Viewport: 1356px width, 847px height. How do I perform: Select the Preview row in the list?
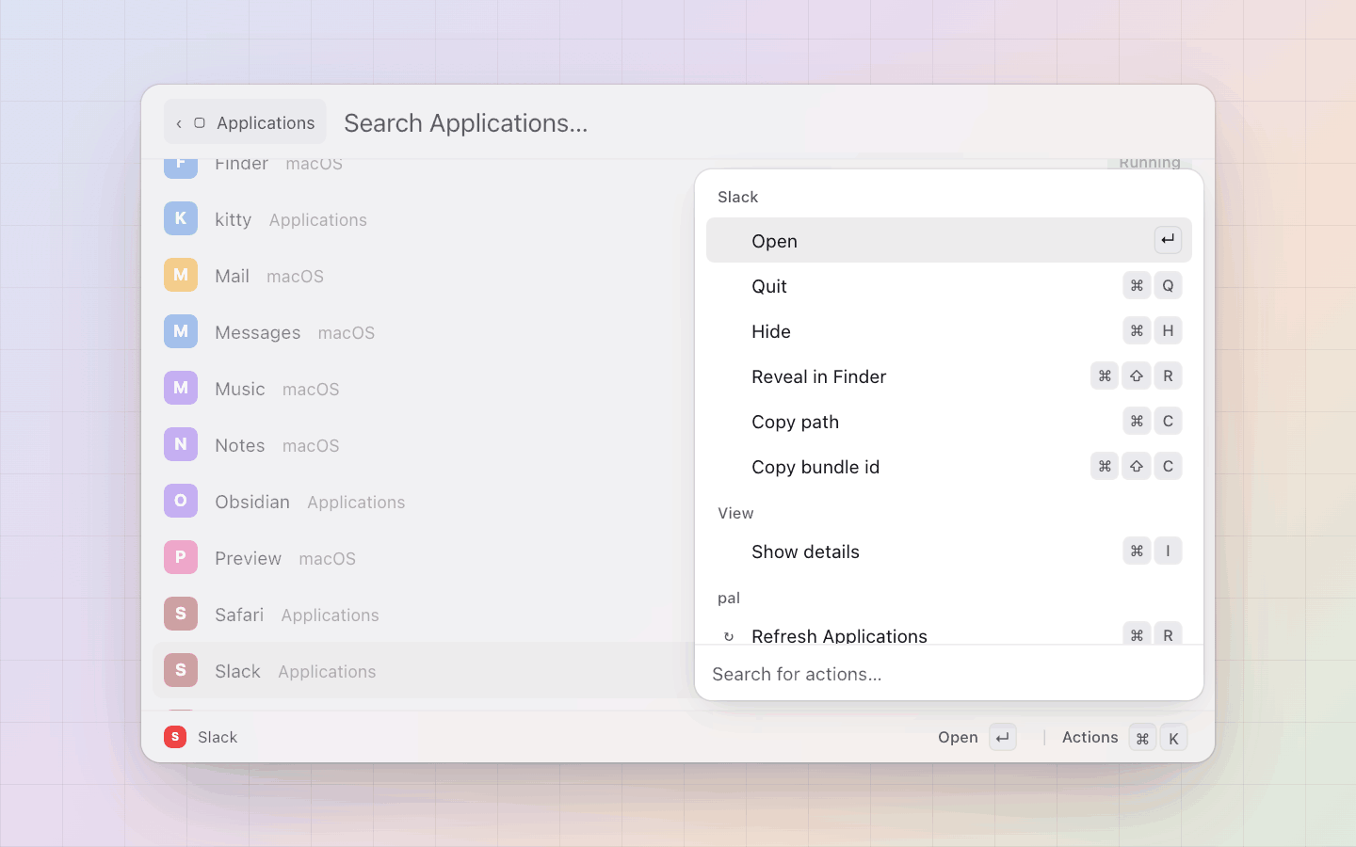click(424, 557)
